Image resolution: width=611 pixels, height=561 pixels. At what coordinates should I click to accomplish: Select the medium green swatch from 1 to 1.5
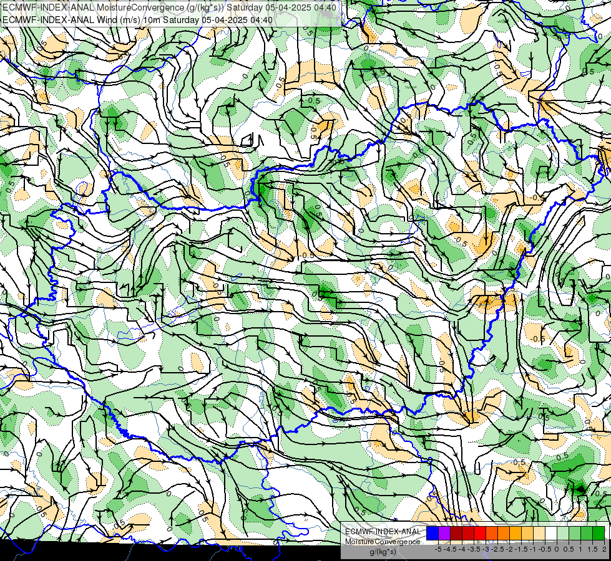pos(587,534)
